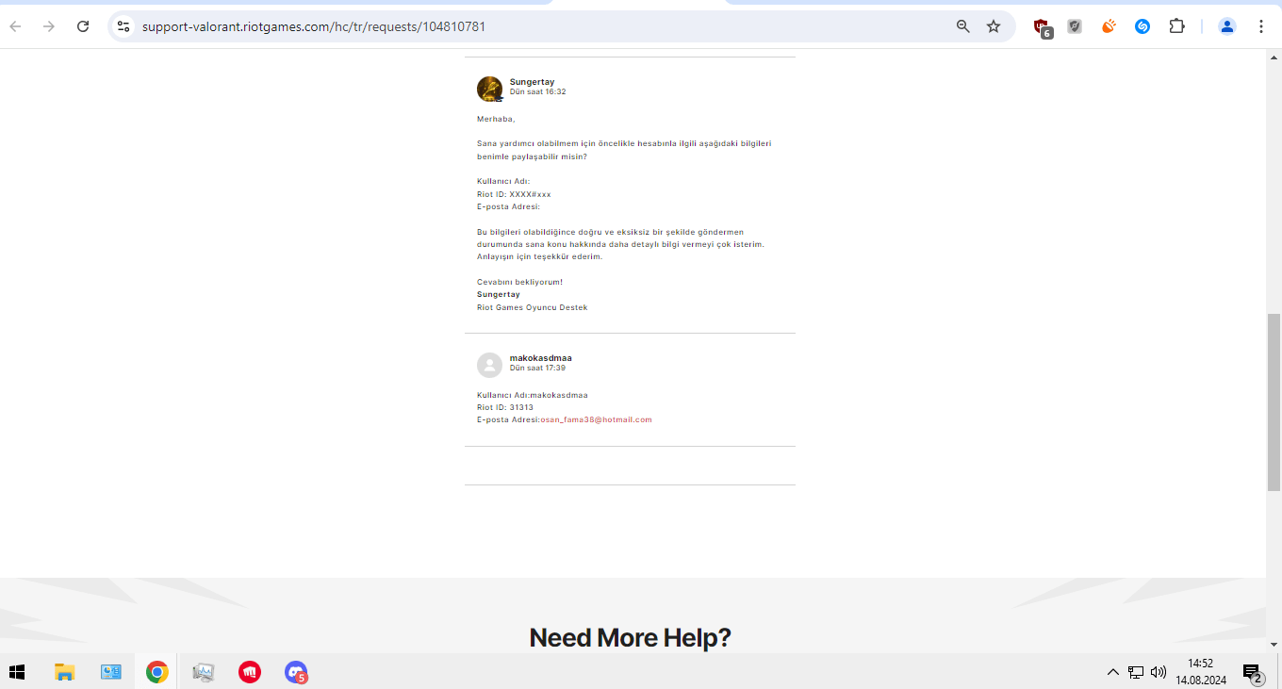The width and height of the screenshot is (1282, 689).
Task: Click makokasdmaa's gray user avatar
Action: tap(489, 365)
